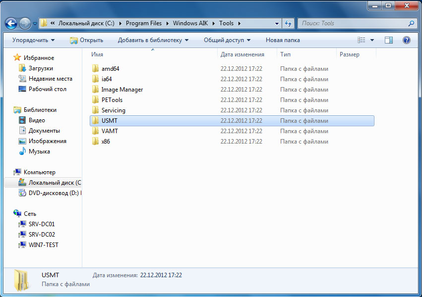Click the '«' breadcrumb overflow chevron
This screenshot has width=422, height=297.
coord(53,23)
